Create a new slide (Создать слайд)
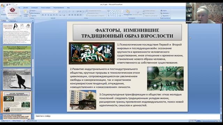Image resolution: width=223 pixels, height=125 pixels. coord(26,13)
